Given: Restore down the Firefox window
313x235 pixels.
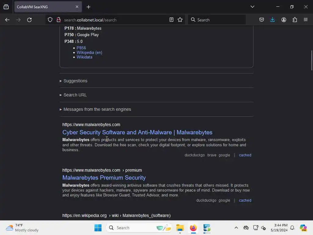Looking at the screenshot, I should coord(292,7).
